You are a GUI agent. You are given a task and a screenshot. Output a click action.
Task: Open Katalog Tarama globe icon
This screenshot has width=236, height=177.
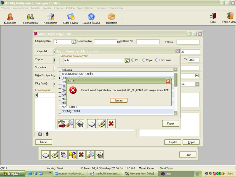tap(91, 18)
